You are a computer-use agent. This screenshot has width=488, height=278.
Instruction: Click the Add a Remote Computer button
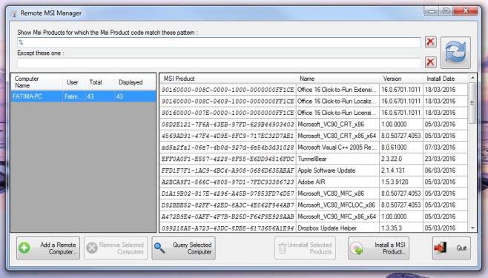click(48, 248)
